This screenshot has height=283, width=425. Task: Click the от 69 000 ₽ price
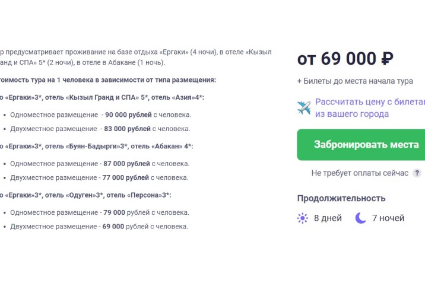coord(345,59)
